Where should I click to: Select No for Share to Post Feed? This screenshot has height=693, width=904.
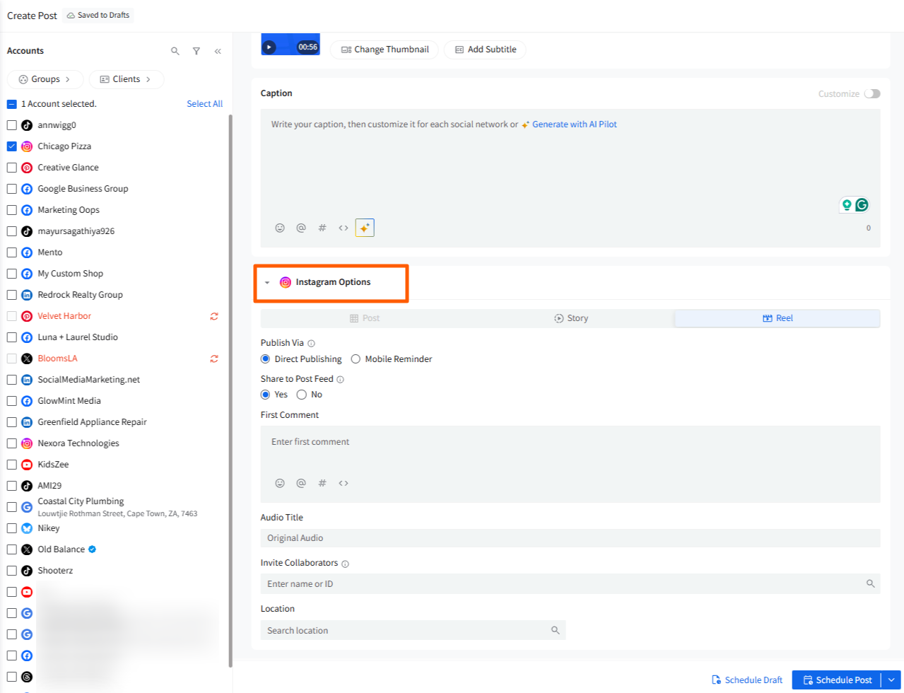pyautogui.click(x=302, y=395)
